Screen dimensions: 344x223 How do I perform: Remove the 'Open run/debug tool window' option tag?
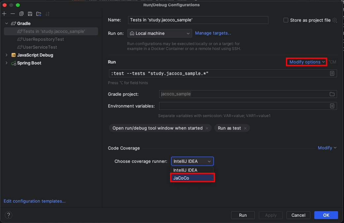[207, 128]
